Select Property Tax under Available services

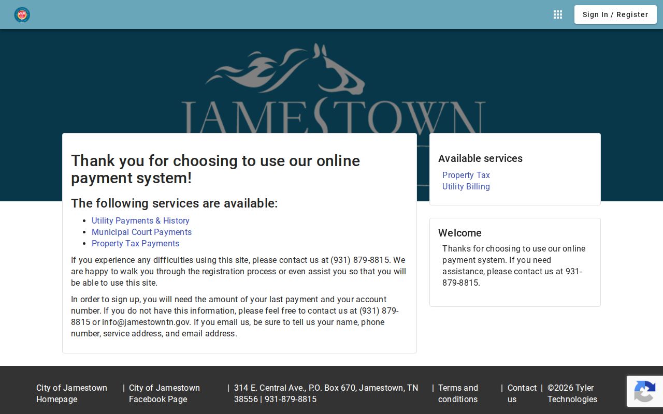(466, 175)
